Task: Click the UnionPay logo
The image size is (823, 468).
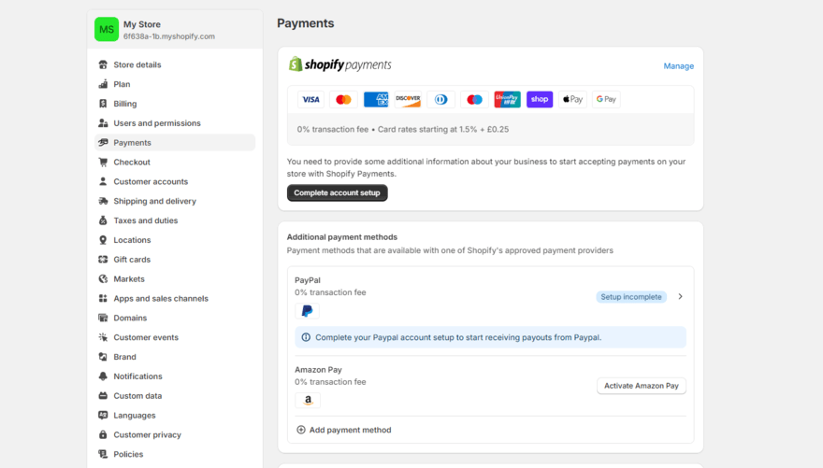Action: [x=507, y=99]
